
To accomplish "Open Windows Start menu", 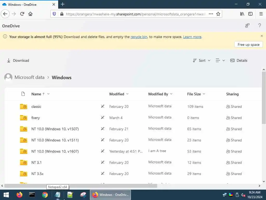I will click(6, 195).
